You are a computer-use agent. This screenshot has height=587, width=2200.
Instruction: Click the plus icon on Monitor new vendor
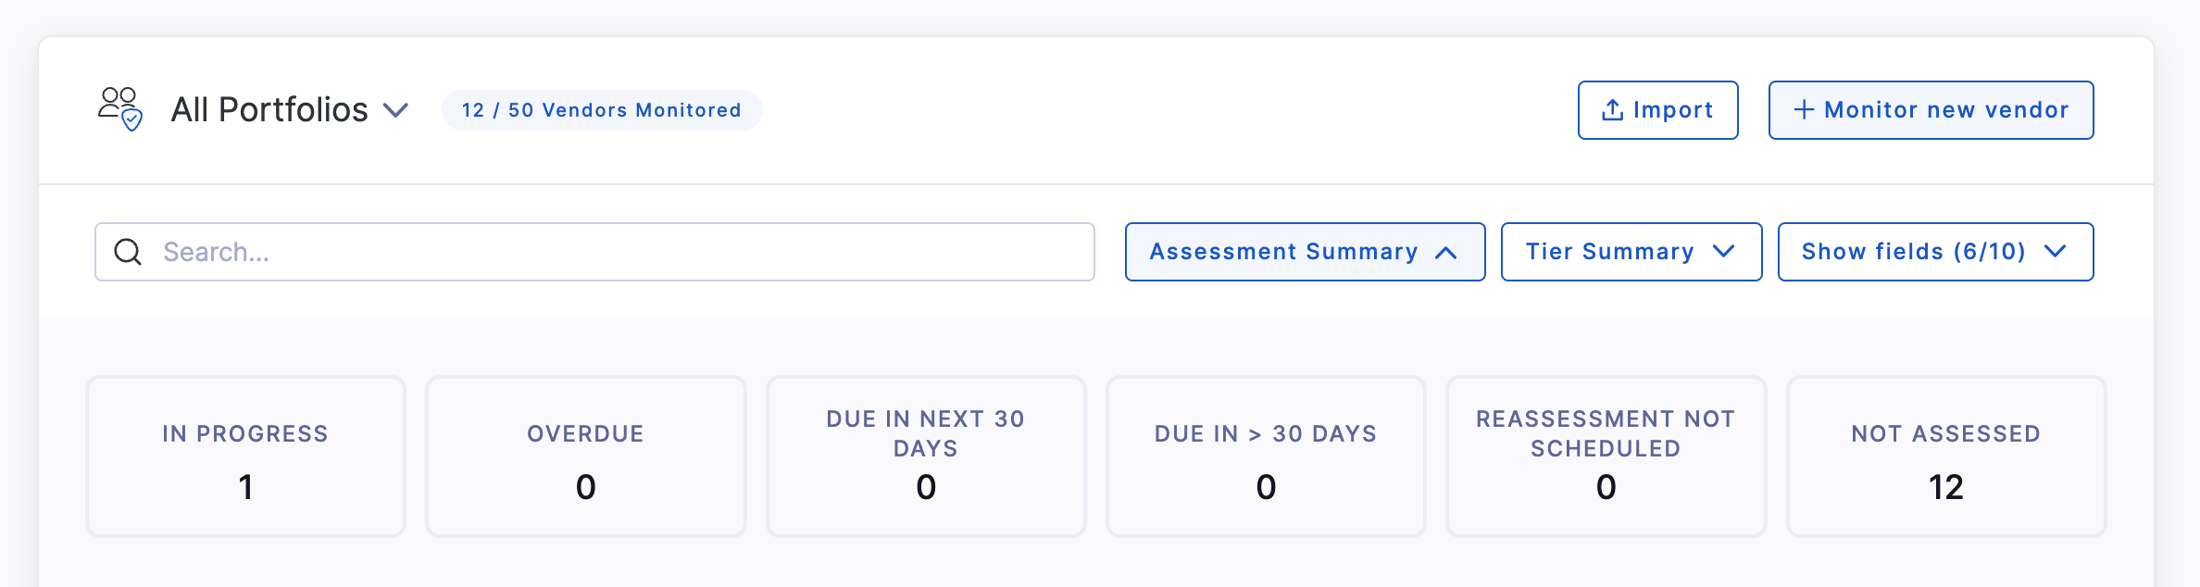coord(1803,110)
